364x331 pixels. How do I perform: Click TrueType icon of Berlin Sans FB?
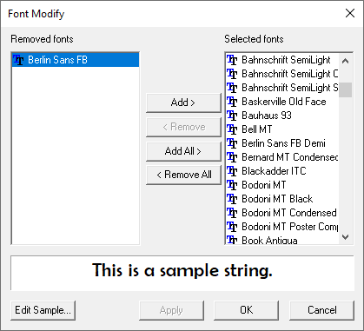click(x=18, y=60)
